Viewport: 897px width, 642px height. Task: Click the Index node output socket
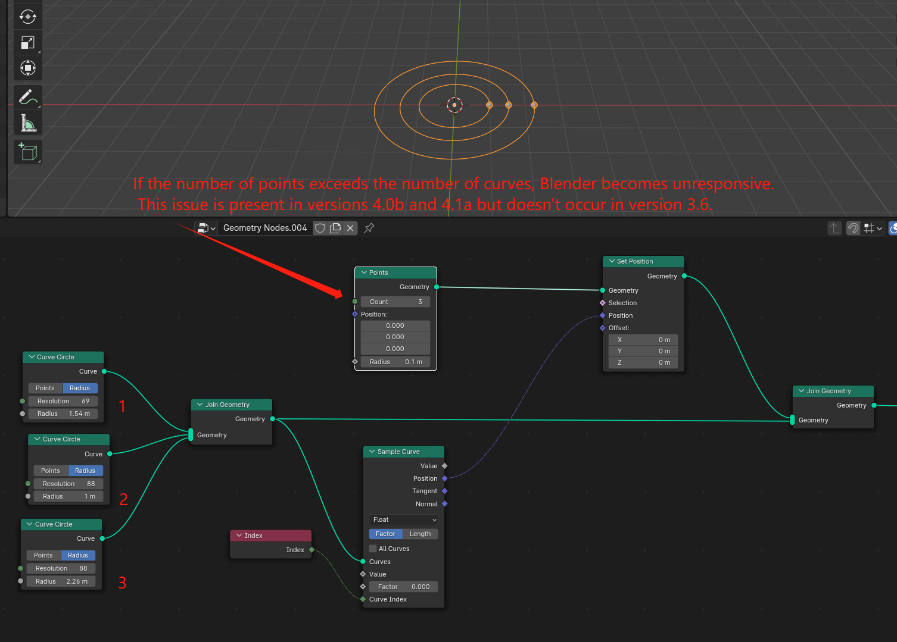312,550
